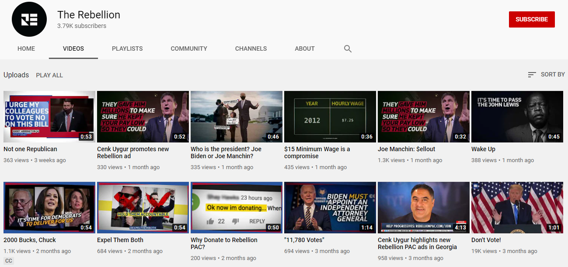The width and height of the screenshot is (568, 267).
Task: Go to the Community tab
Action: coord(189,49)
